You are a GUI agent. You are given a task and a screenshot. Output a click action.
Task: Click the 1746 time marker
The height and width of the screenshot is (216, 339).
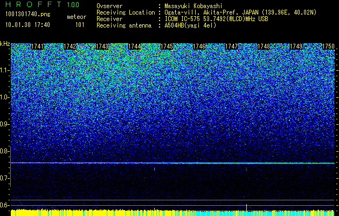199,46
